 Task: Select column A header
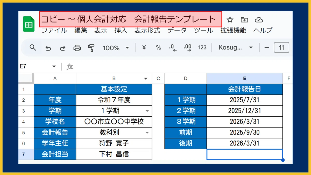coord(55,79)
